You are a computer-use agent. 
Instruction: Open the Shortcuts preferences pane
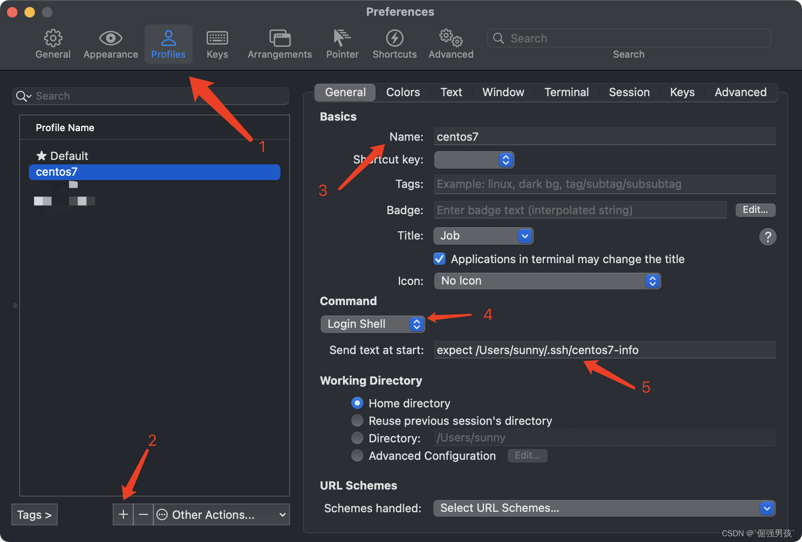click(394, 43)
